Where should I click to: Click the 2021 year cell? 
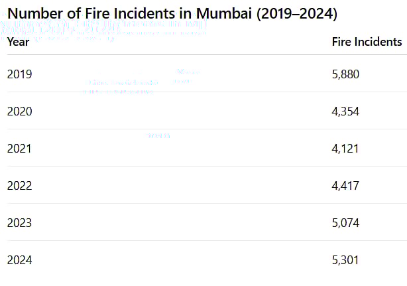[x=19, y=149]
